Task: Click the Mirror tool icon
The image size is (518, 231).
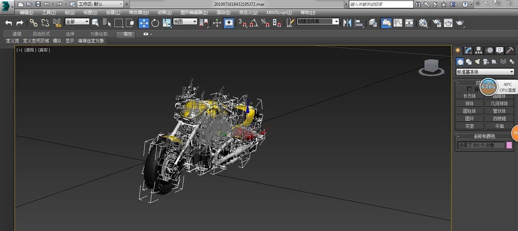Action: (x=348, y=23)
